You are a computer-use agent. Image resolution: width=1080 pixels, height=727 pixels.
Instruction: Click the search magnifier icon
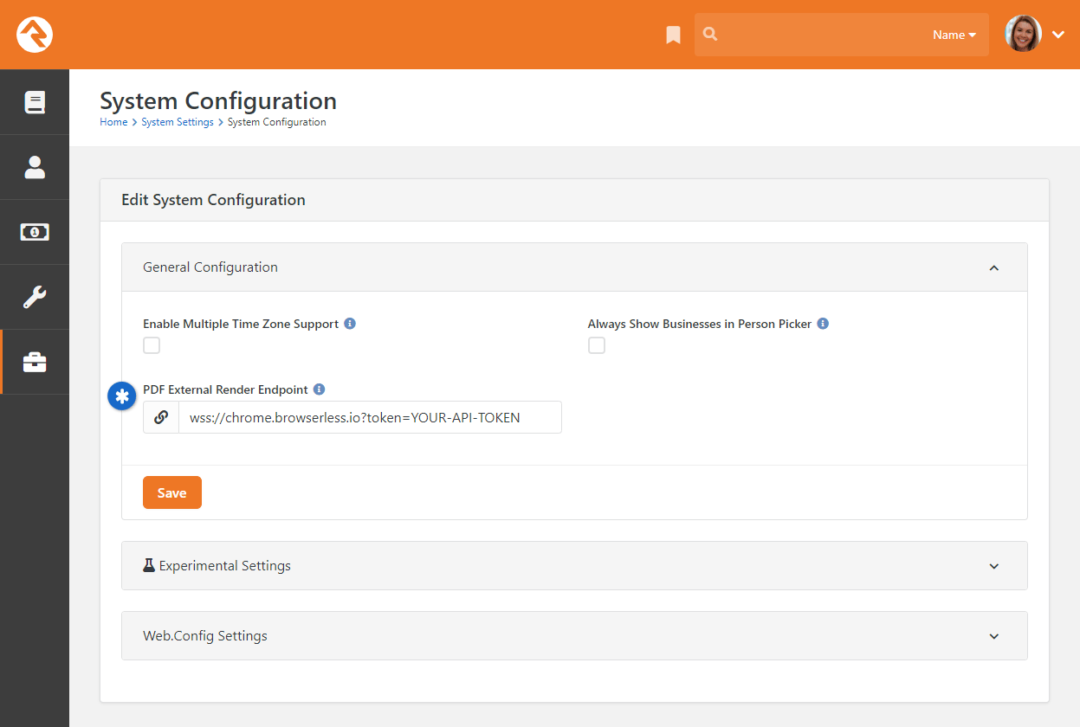tap(710, 35)
